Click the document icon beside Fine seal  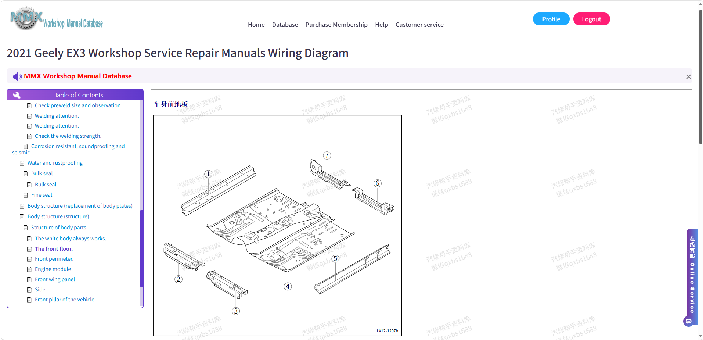(x=26, y=195)
